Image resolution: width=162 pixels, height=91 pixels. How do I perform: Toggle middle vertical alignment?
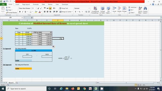(48, 8)
